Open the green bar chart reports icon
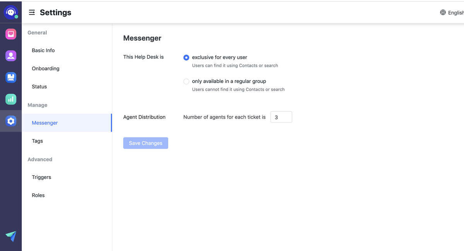The height and width of the screenshot is (251, 464). click(x=11, y=99)
